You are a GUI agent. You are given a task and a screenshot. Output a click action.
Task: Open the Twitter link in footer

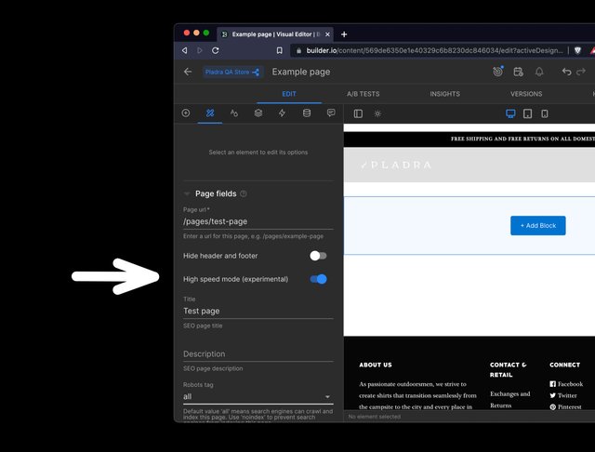click(563, 395)
